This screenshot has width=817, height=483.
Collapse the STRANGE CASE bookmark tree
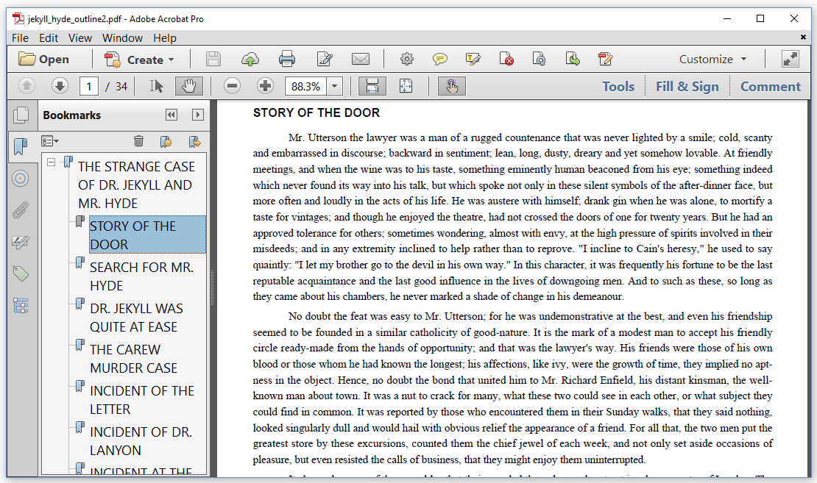pos(51,162)
